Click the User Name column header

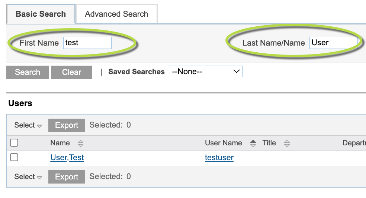[224, 143]
